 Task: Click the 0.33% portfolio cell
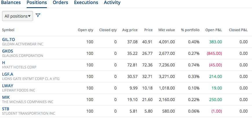(x=194, y=77)
